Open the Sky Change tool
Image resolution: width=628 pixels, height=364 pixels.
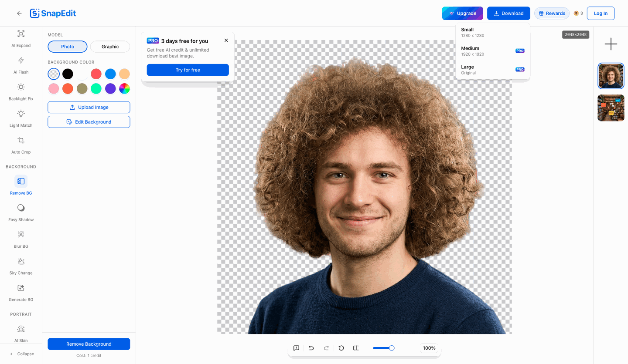click(x=21, y=266)
